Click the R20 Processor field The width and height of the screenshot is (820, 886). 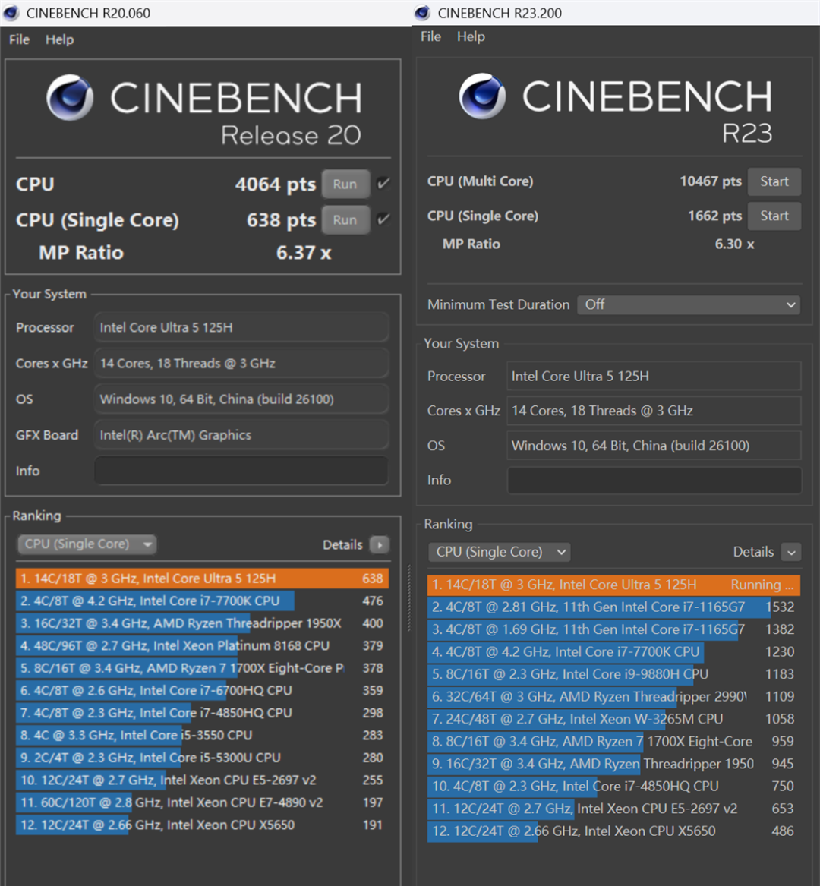click(x=241, y=327)
